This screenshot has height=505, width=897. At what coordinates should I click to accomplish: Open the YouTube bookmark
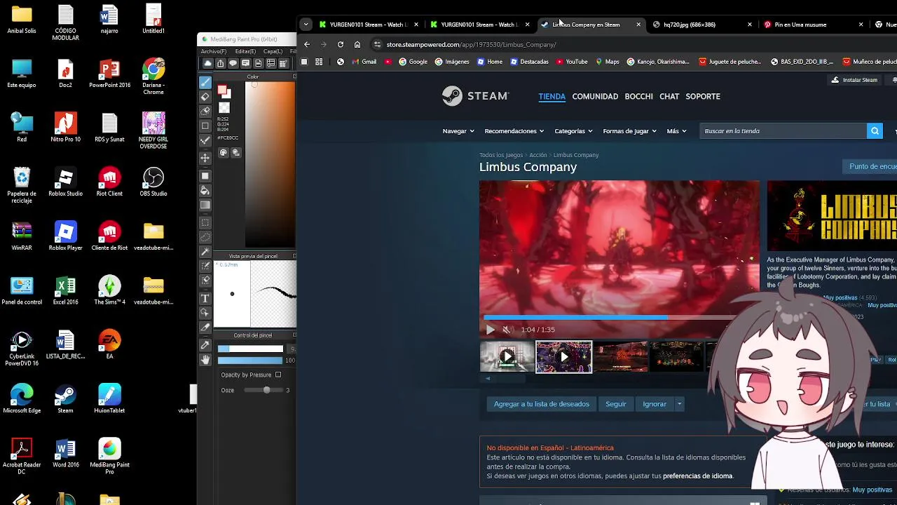[x=572, y=62]
